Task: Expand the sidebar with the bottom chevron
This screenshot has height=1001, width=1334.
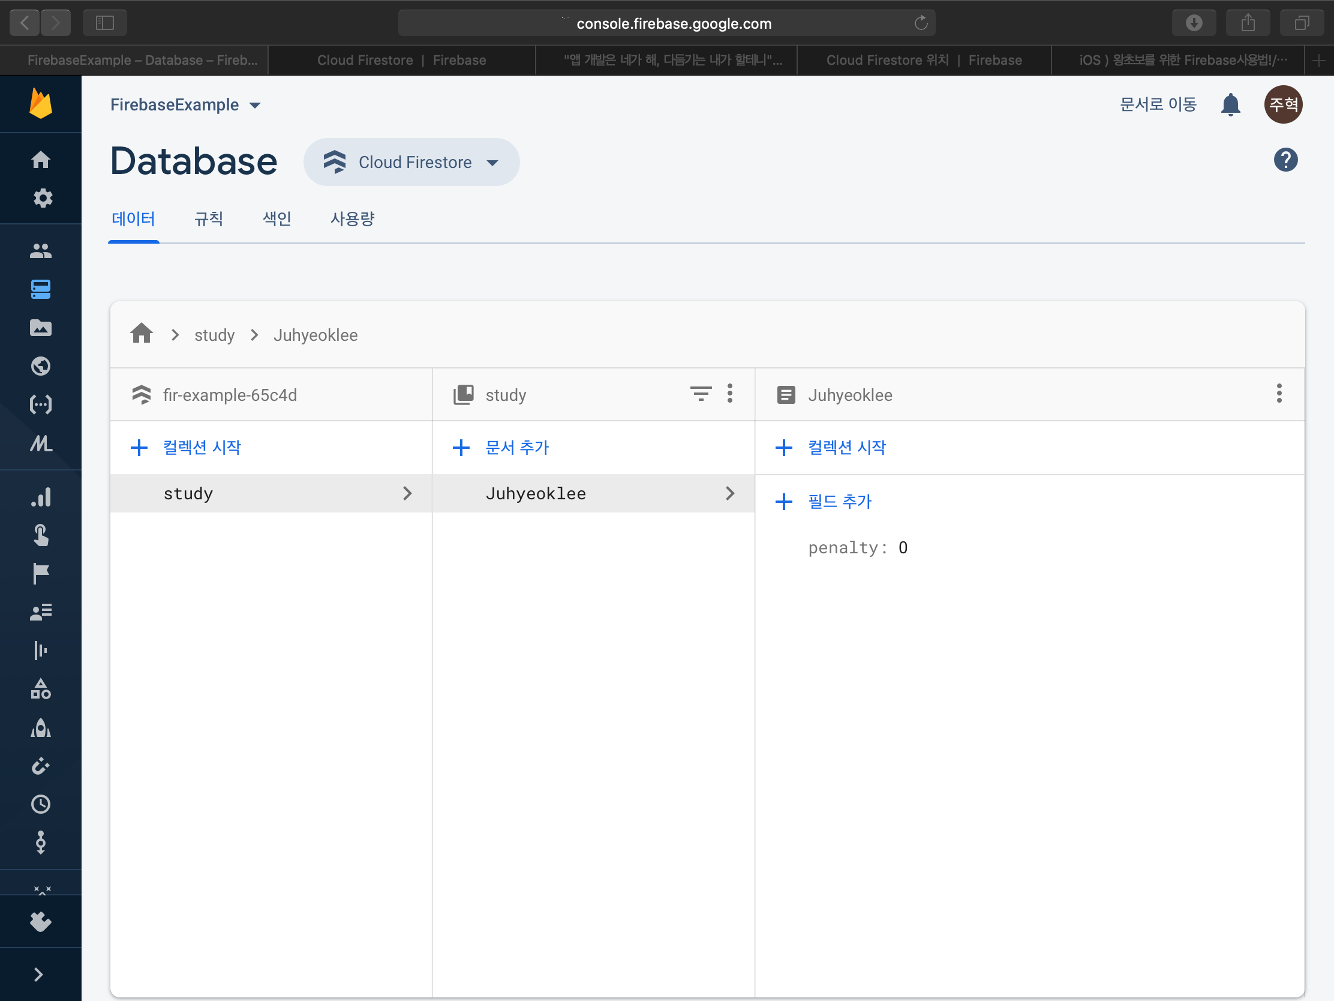Action: coord(38,974)
